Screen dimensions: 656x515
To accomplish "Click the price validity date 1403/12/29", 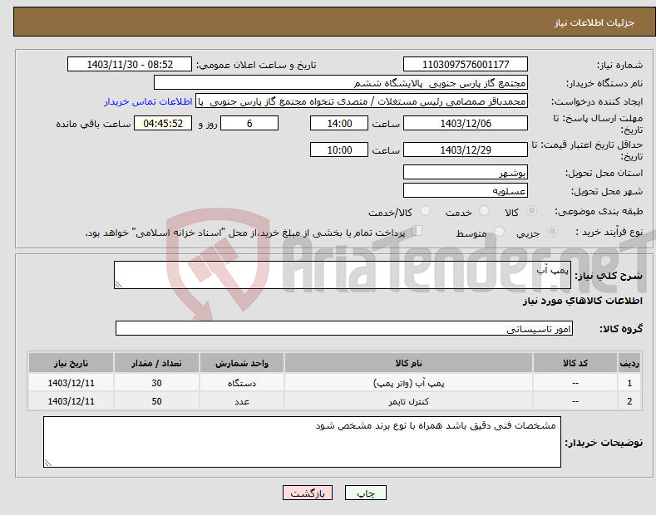I will tap(466, 150).
